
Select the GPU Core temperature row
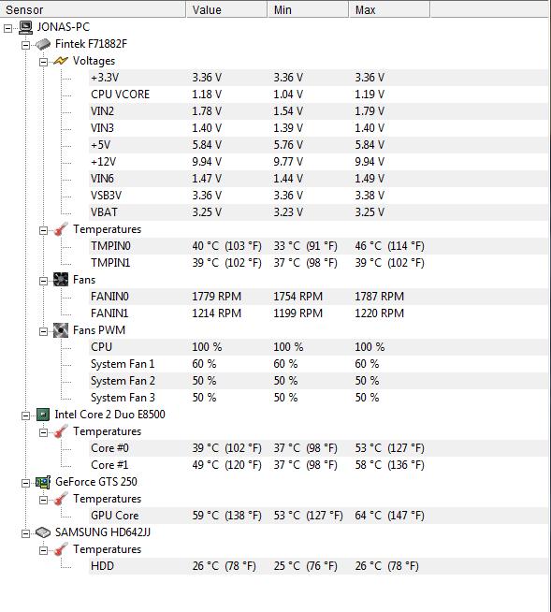pos(318,516)
